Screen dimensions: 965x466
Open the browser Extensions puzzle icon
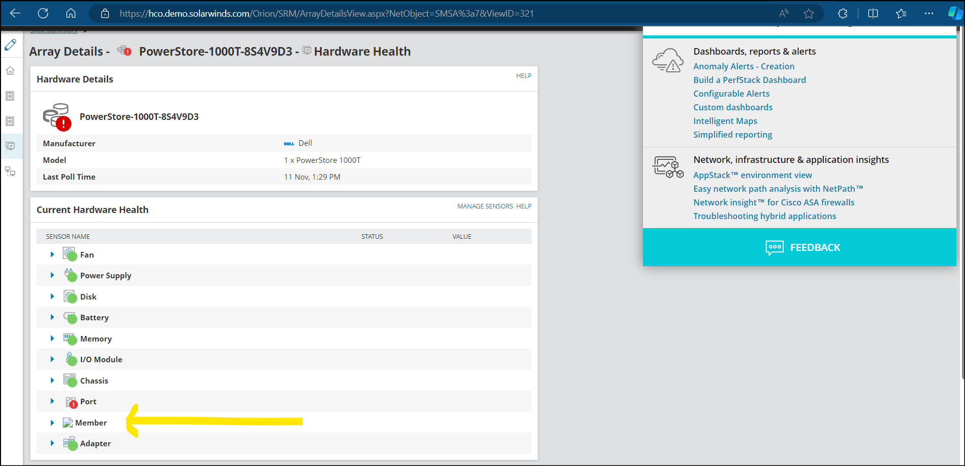pos(842,14)
